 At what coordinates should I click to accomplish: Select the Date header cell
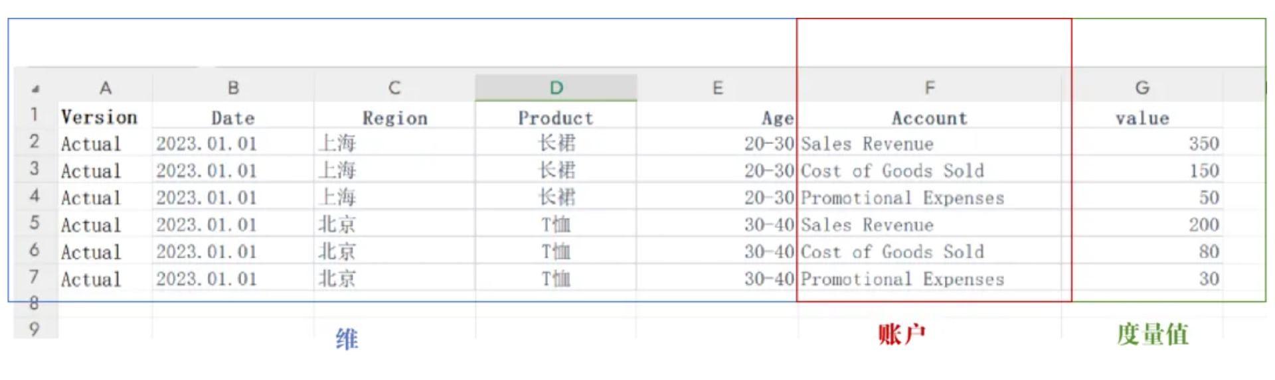233,117
